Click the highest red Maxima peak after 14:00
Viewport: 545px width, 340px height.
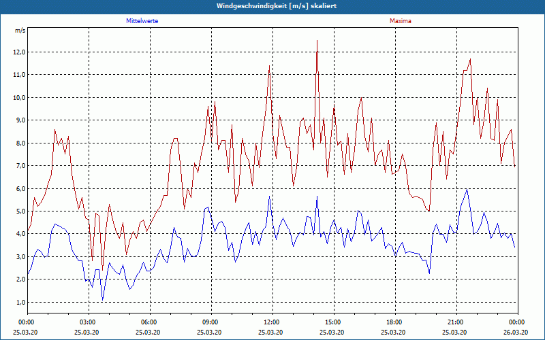pos(317,41)
